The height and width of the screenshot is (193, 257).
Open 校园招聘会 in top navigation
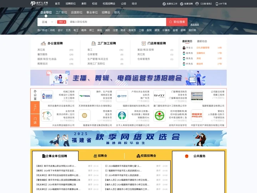[x=109, y=4]
